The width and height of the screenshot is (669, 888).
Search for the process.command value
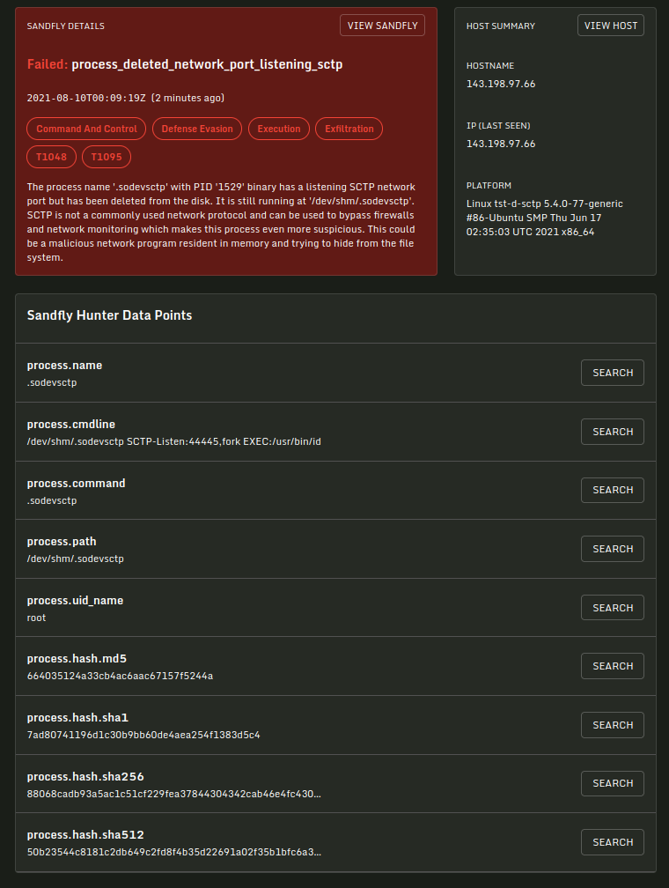coord(613,490)
